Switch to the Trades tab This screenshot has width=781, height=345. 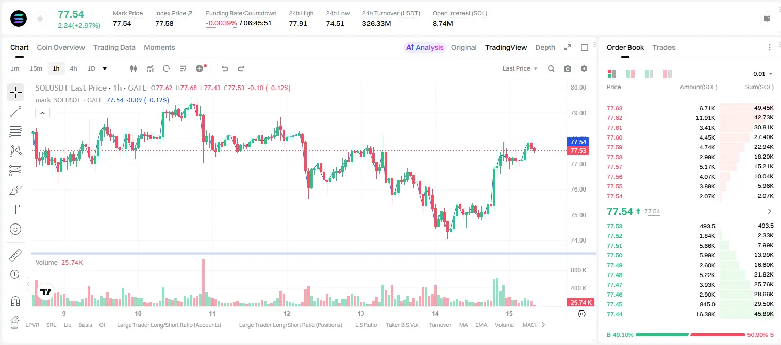click(x=663, y=47)
